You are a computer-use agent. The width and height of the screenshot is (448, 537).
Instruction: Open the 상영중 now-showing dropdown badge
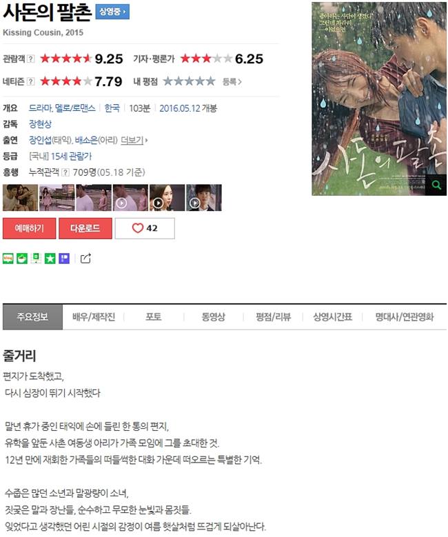(x=112, y=12)
